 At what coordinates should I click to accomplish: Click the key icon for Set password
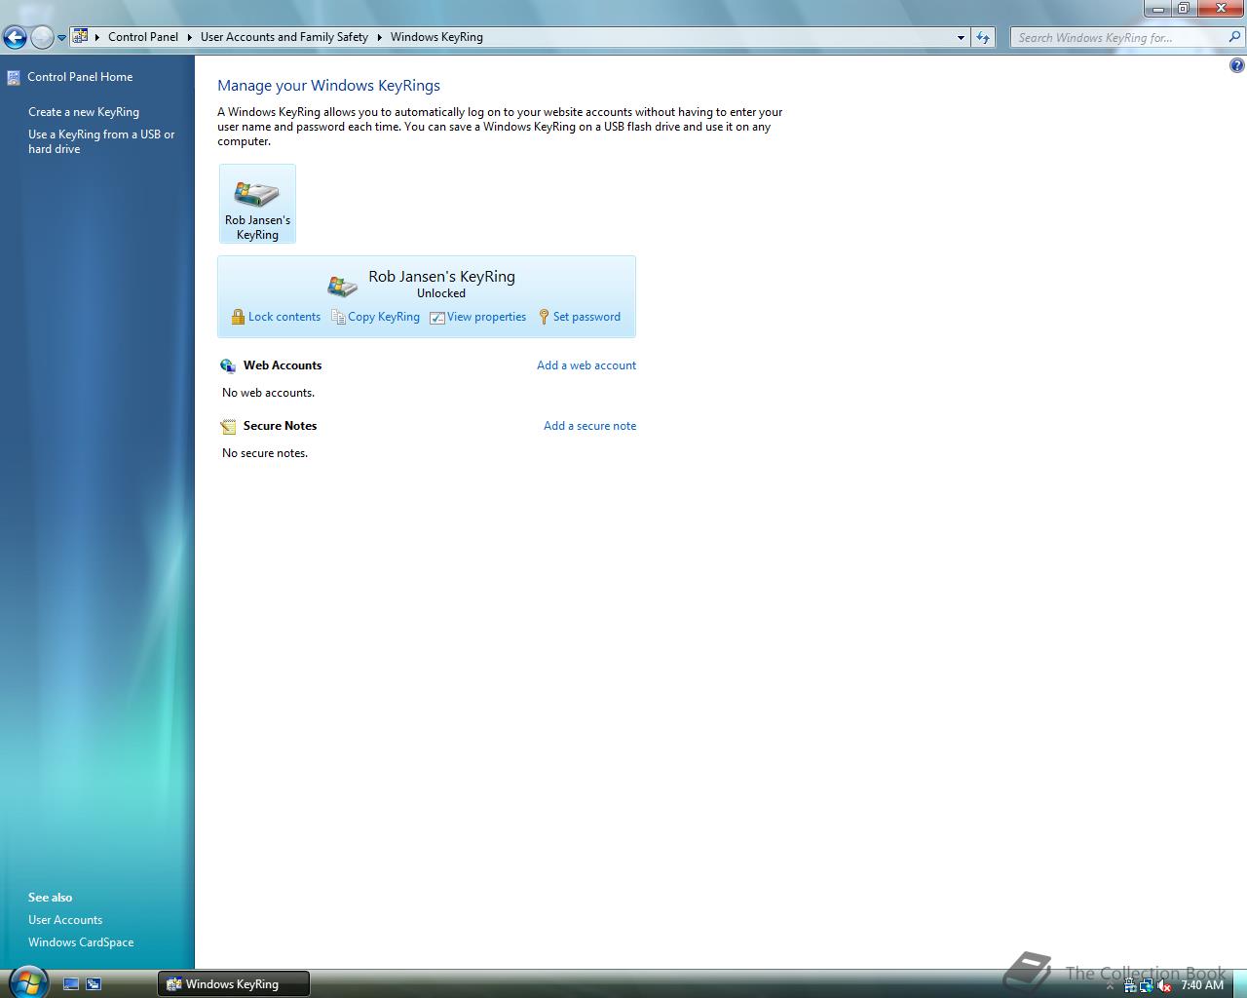(544, 317)
